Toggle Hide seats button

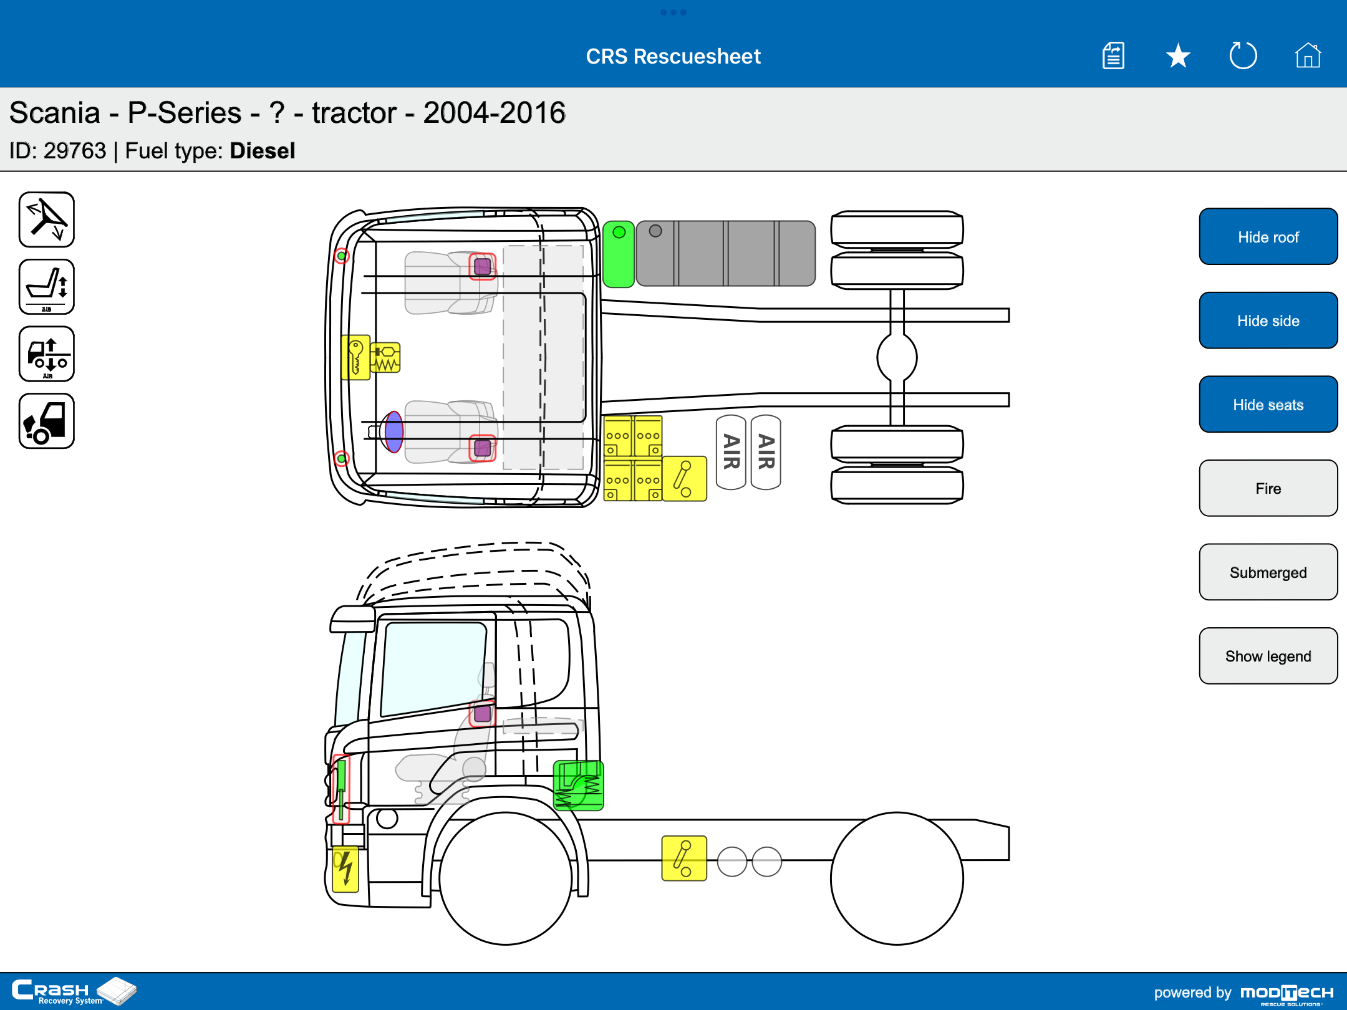pos(1268,405)
